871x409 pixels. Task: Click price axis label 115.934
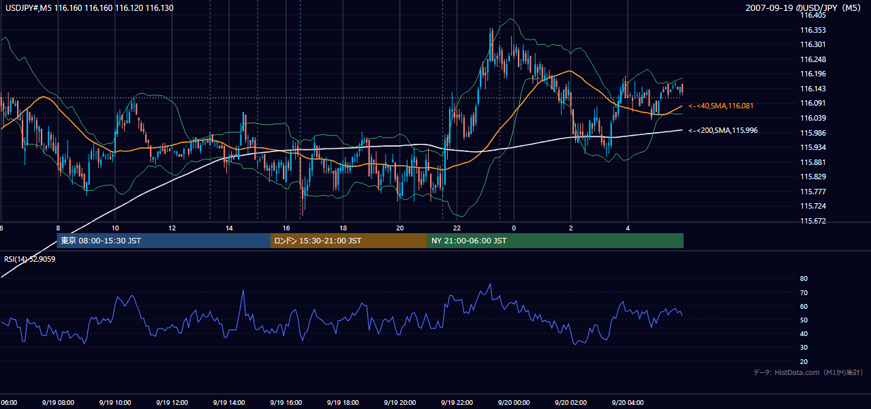[813, 147]
